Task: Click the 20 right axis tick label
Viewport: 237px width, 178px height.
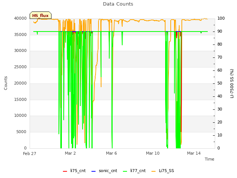Action: point(220,122)
